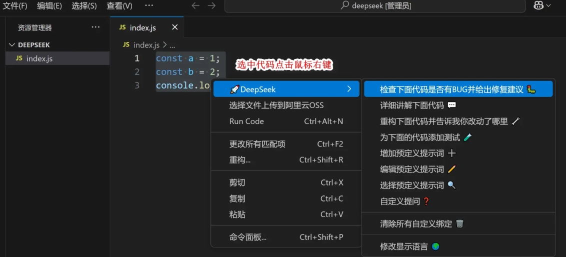Open the Copilot icon menu
This screenshot has width=566, height=257.
coord(539,5)
